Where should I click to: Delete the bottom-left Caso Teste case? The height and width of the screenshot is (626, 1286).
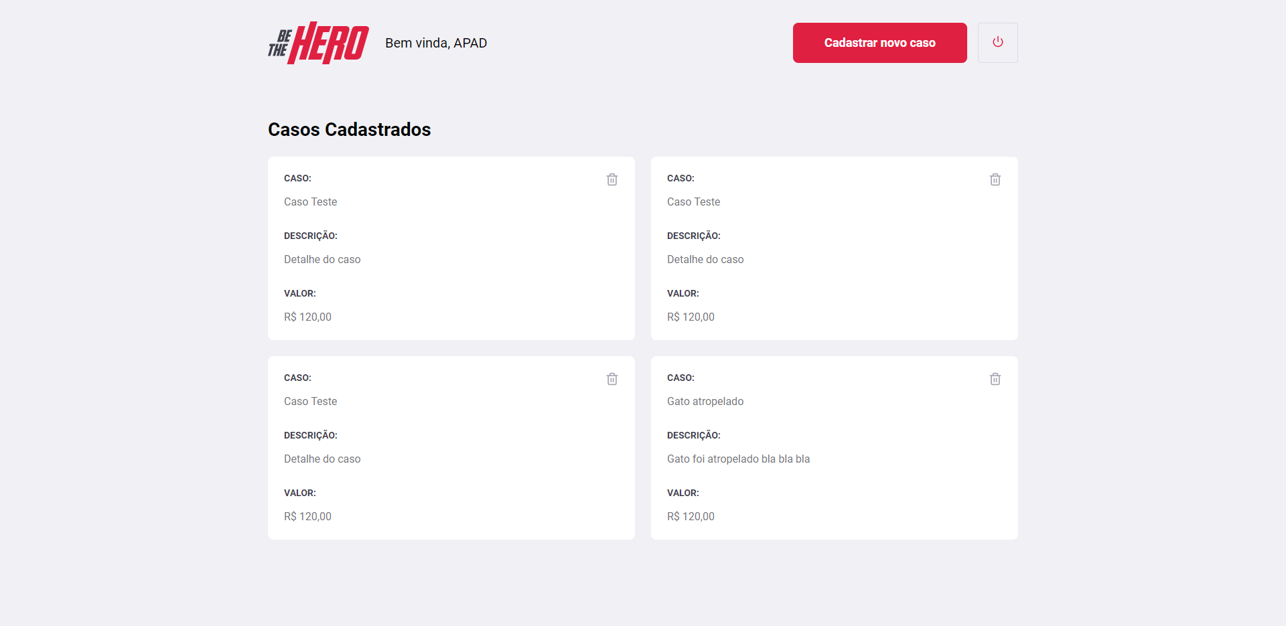[612, 378]
